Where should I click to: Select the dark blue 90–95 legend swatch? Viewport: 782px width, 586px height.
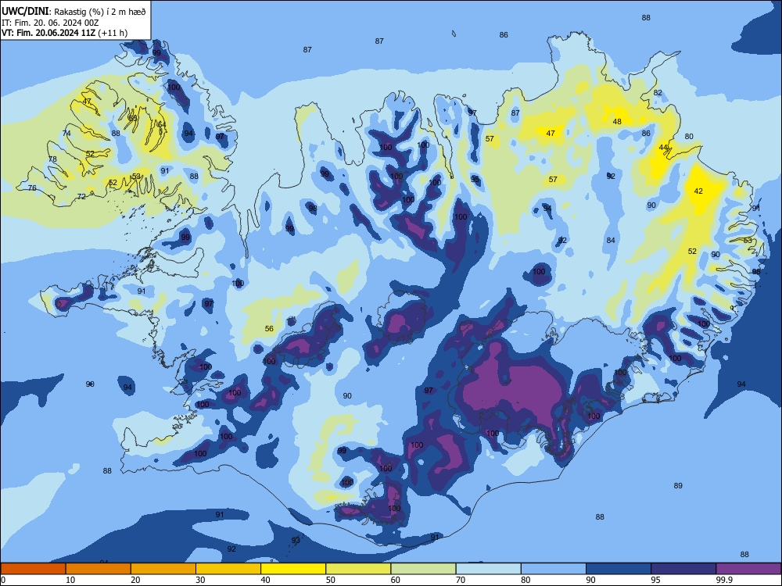(619, 569)
